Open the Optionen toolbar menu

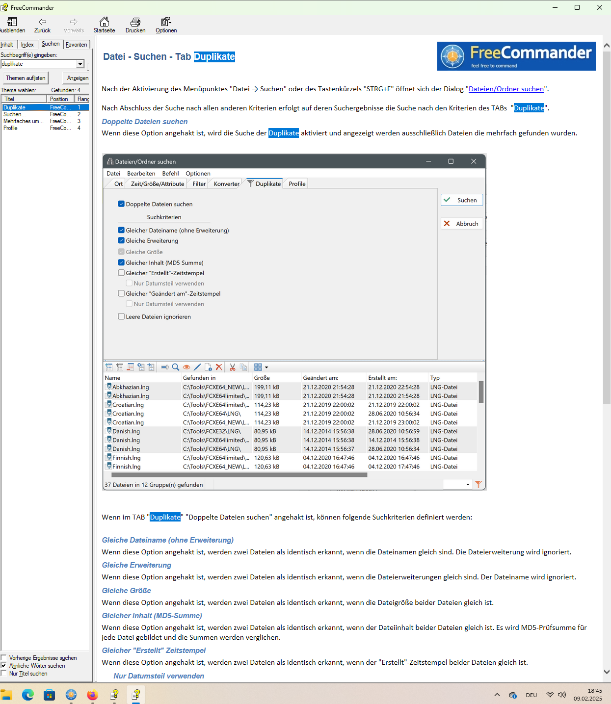pyautogui.click(x=166, y=25)
